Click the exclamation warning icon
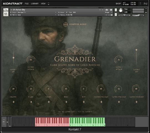 point(140,4)
